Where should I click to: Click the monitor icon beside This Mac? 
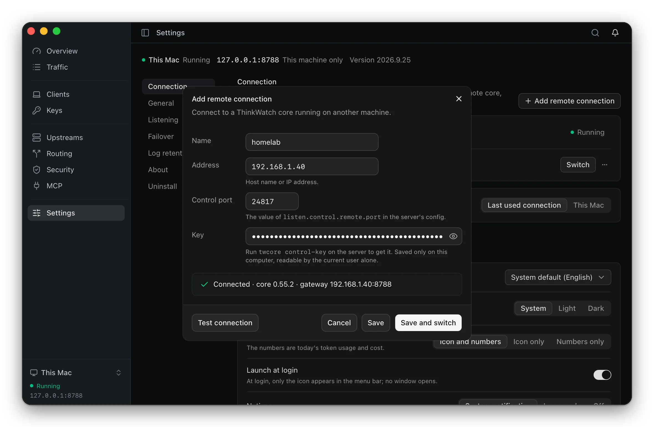[x=34, y=373]
